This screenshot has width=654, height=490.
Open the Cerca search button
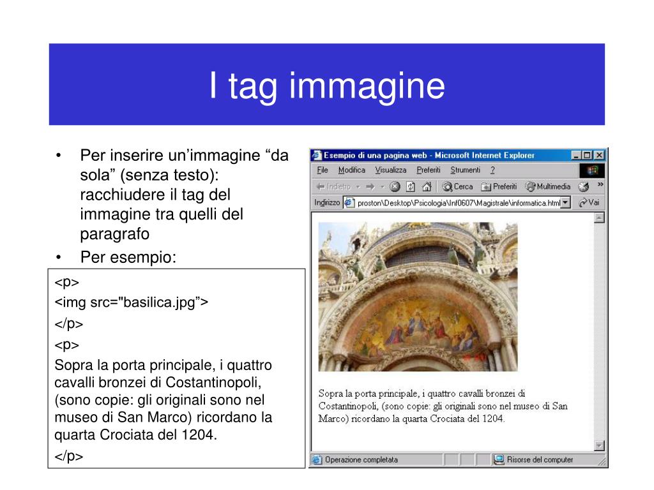click(457, 187)
